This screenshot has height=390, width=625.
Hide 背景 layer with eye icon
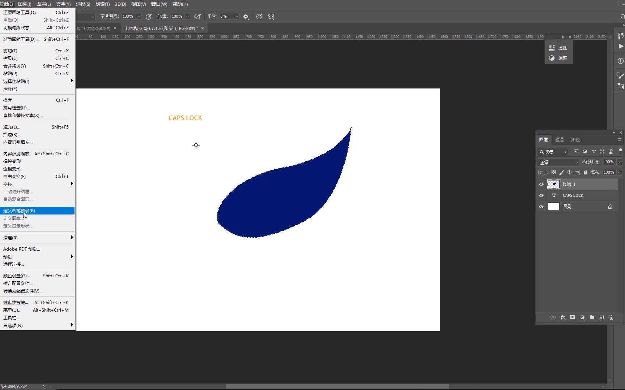coord(541,207)
